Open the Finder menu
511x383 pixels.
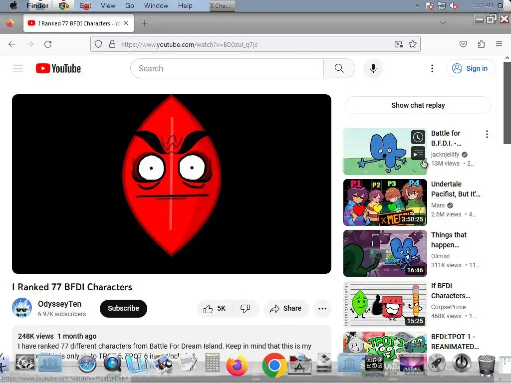(x=37, y=5)
